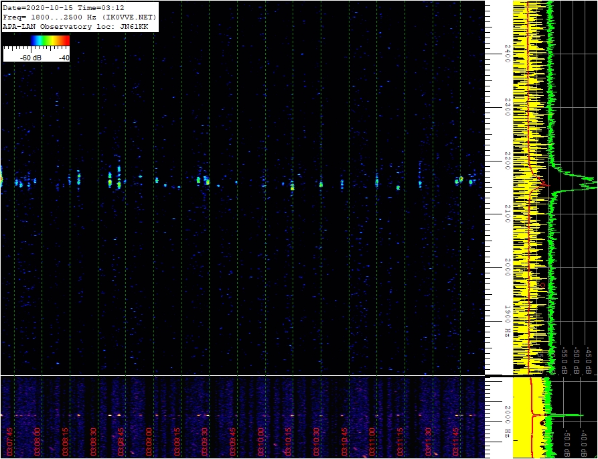
Task: Click the red circle marker in upper spectrum plot
Action: pyautogui.click(x=543, y=285)
